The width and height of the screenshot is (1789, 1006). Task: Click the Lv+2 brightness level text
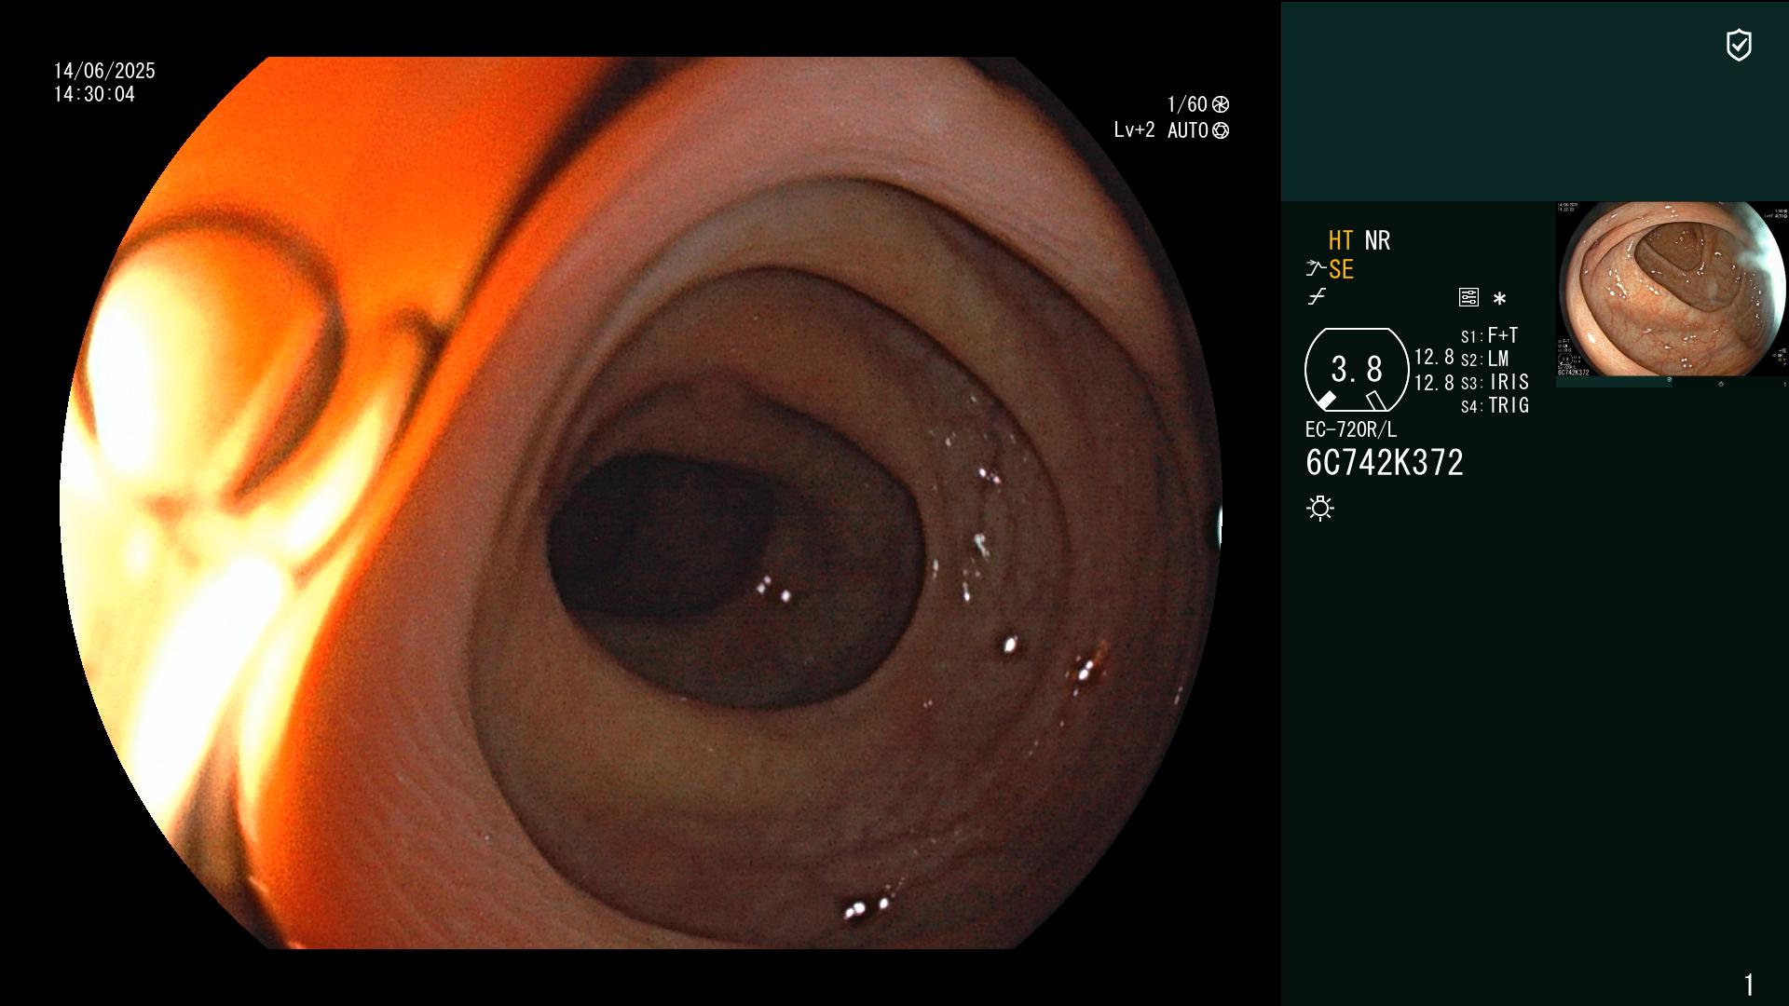click(1134, 130)
